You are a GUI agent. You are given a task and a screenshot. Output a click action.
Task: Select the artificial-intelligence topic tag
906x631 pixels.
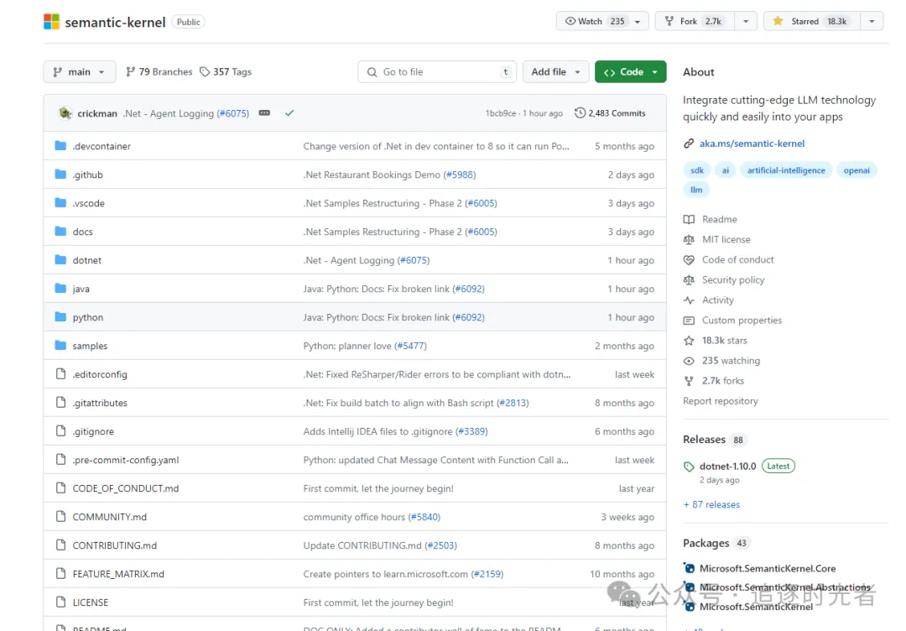(x=786, y=170)
